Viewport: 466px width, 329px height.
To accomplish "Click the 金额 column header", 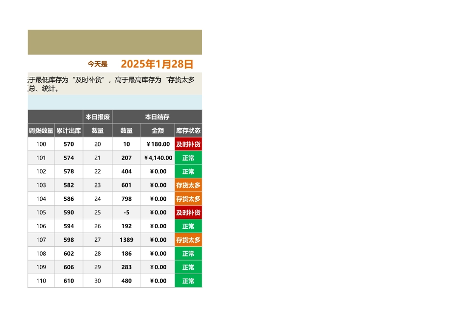I will [x=158, y=130].
